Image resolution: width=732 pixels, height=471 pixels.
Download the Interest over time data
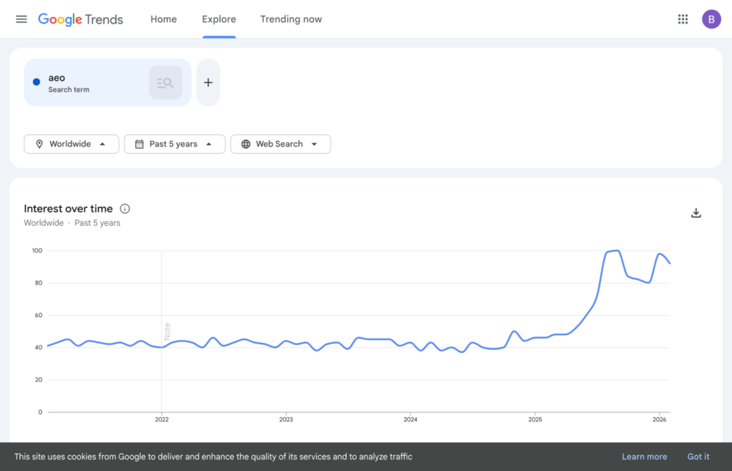696,212
